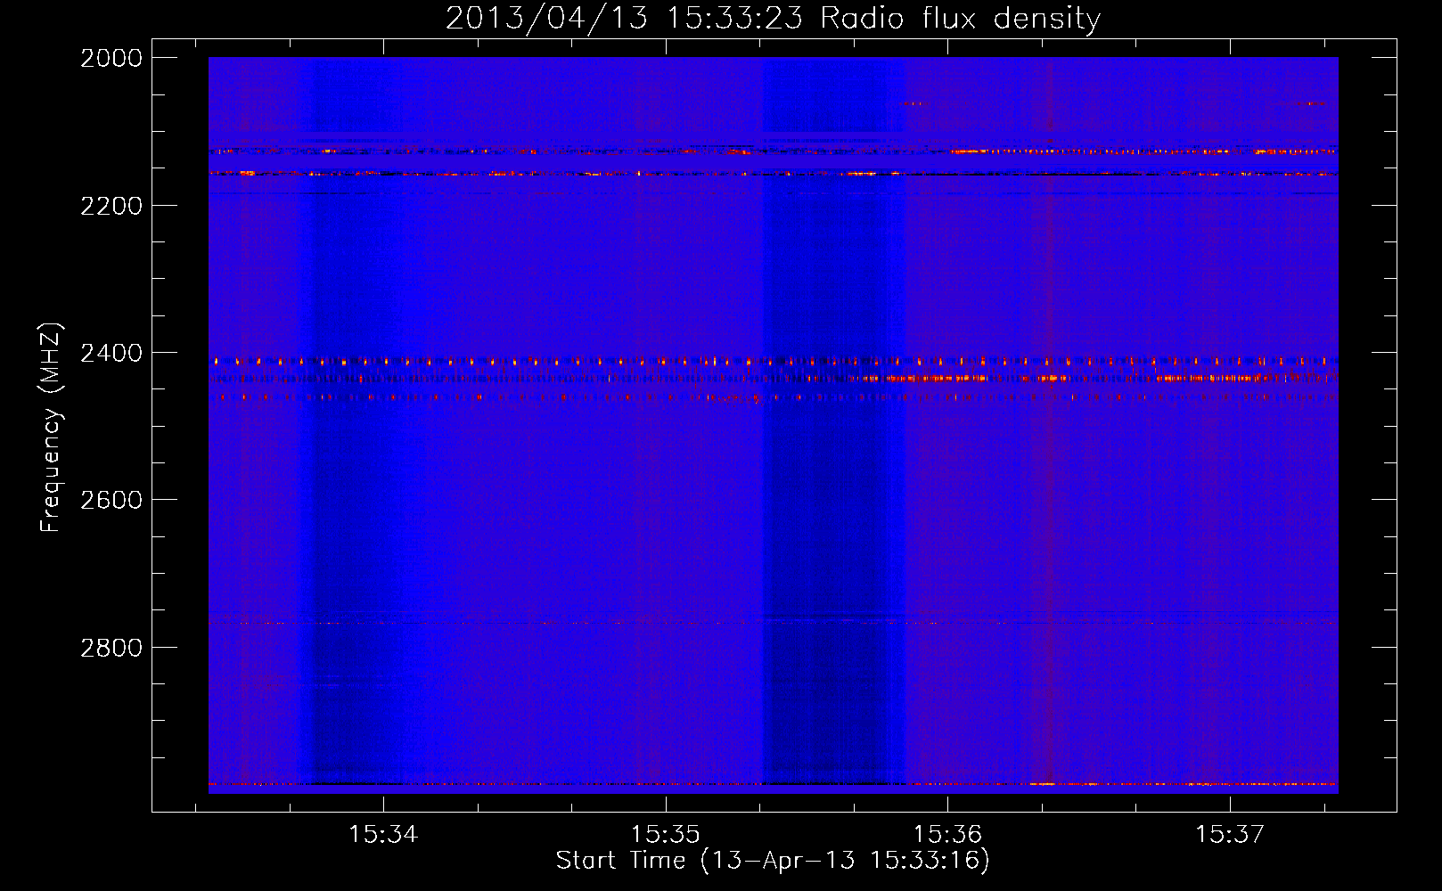Select the 2200 frequency axis label

tap(111, 206)
